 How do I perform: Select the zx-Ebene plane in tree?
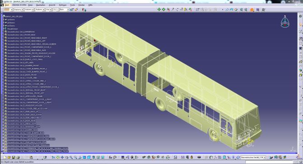tap(11, 26)
